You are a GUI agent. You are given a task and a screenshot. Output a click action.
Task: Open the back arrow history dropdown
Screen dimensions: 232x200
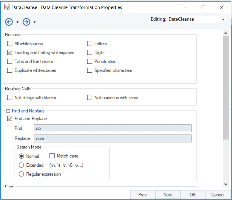coord(17,22)
